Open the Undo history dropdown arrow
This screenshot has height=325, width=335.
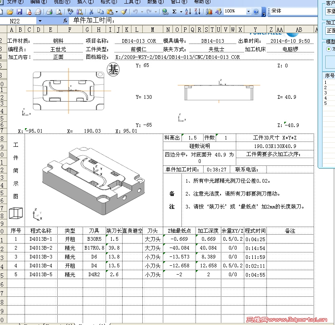point(142,12)
